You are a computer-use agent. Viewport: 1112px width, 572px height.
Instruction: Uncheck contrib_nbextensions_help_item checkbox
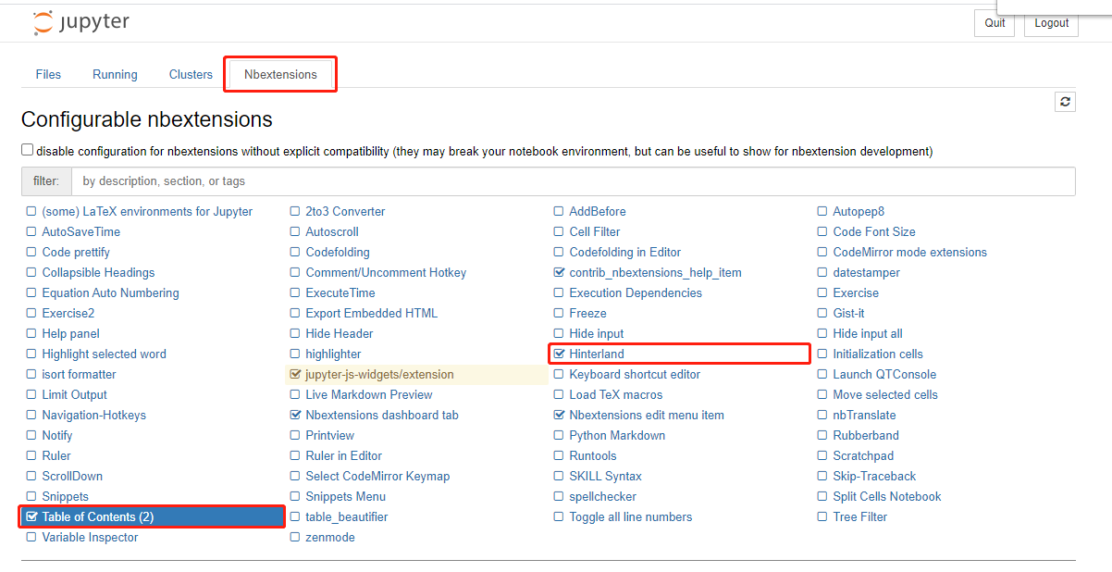click(559, 273)
